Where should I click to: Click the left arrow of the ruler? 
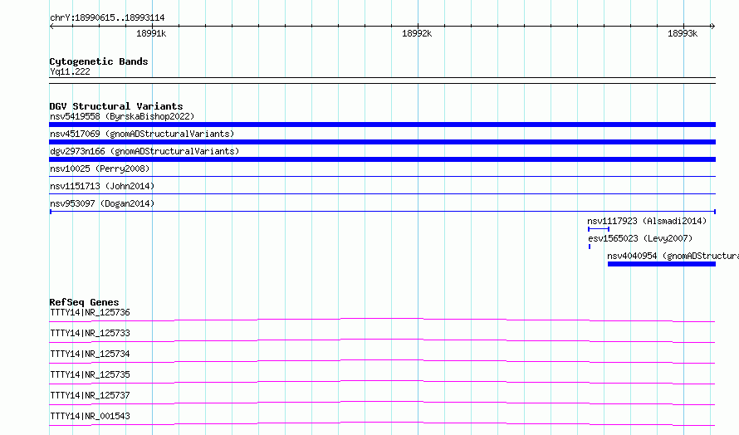[51, 27]
